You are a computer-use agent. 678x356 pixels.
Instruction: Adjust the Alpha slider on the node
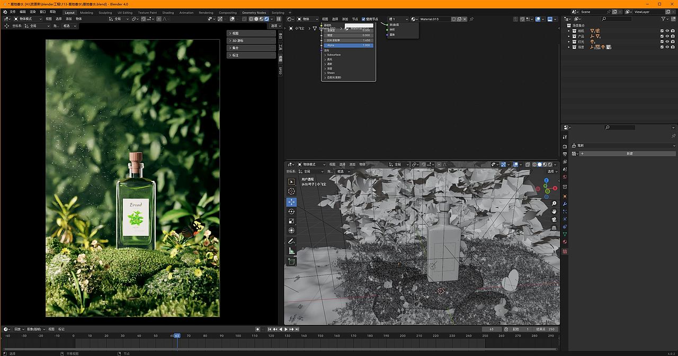(349, 45)
